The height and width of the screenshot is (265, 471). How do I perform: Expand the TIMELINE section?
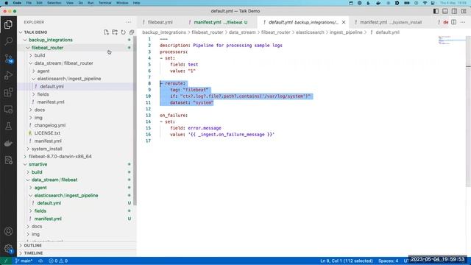pos(33,253)
